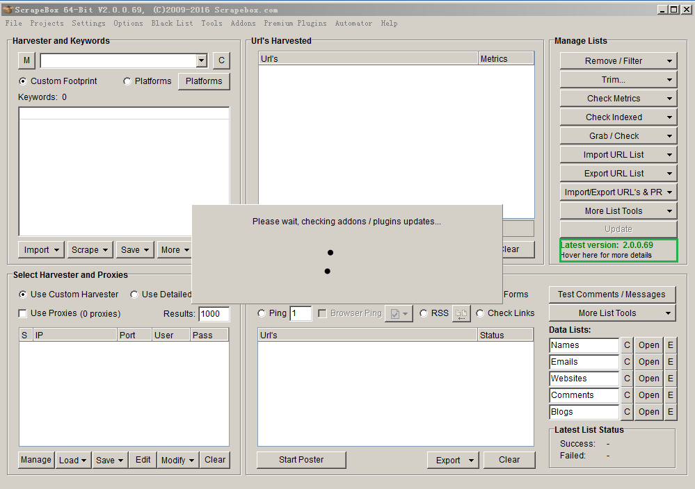Expand the footprint combo box dropdown
The image size is (695, 489).
tap(202, 60)
